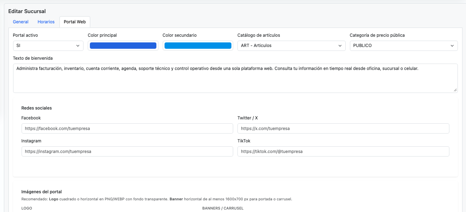466x212 pixels.
Task: Click the LOGO upload section
Action: click(x=27, y=208)
